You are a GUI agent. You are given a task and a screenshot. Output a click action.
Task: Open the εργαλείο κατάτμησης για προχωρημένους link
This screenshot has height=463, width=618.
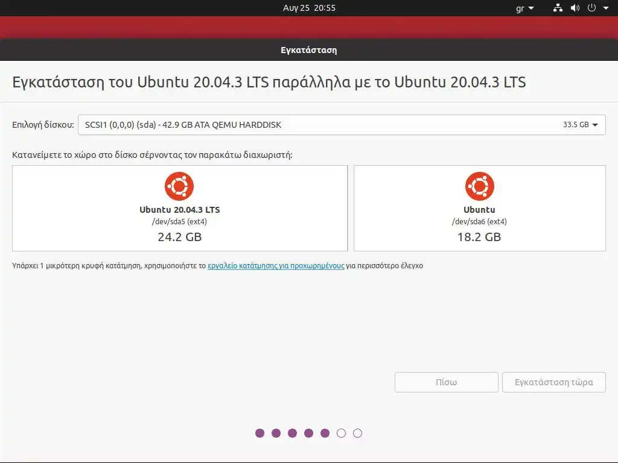coord(276,266)
